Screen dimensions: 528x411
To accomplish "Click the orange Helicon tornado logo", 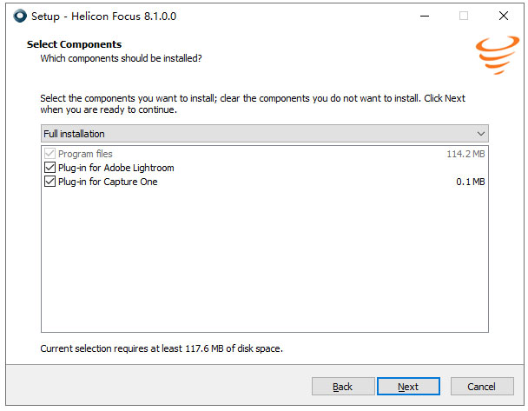I will point(498,55).
